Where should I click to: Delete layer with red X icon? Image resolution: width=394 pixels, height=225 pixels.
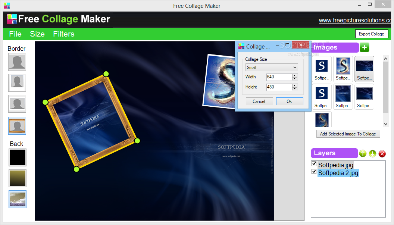coord(382,153)
